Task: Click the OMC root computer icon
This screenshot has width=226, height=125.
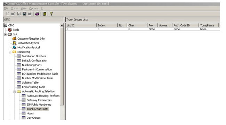Action: (x=5, y=25)
